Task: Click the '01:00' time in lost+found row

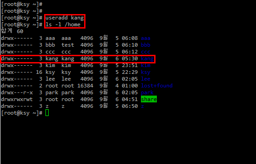Action: click(130, 86)
